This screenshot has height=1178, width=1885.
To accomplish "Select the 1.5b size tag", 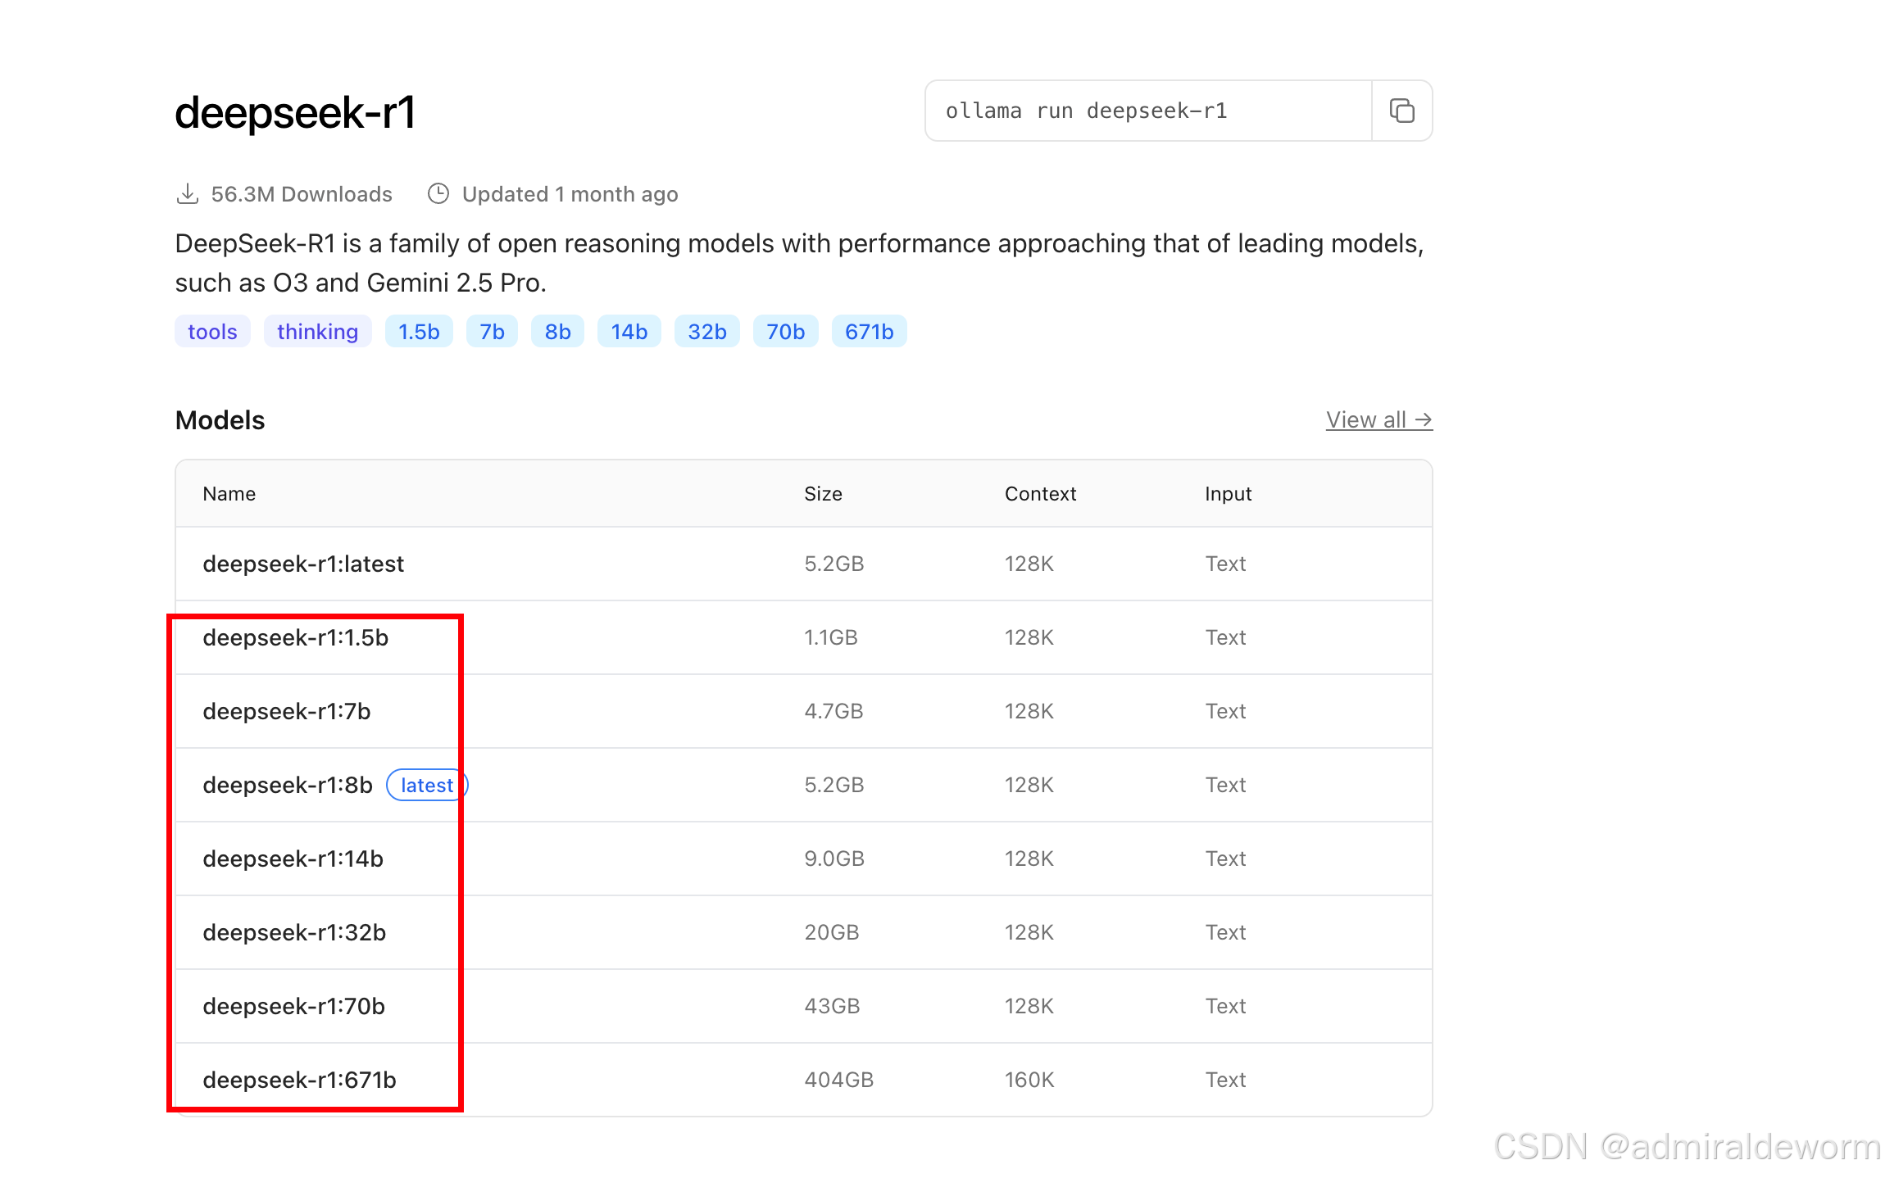I will 419,332.
